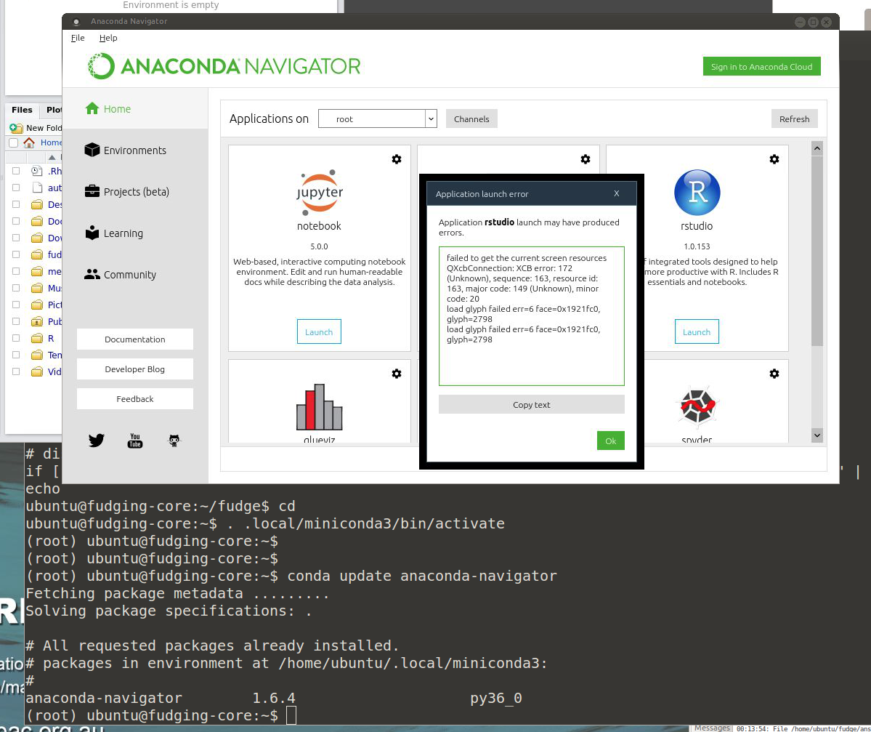Screen dimensions: 871x732
Task: Select the Music folder checkbox
Action: pyautogui.click(x=16, y=288)
